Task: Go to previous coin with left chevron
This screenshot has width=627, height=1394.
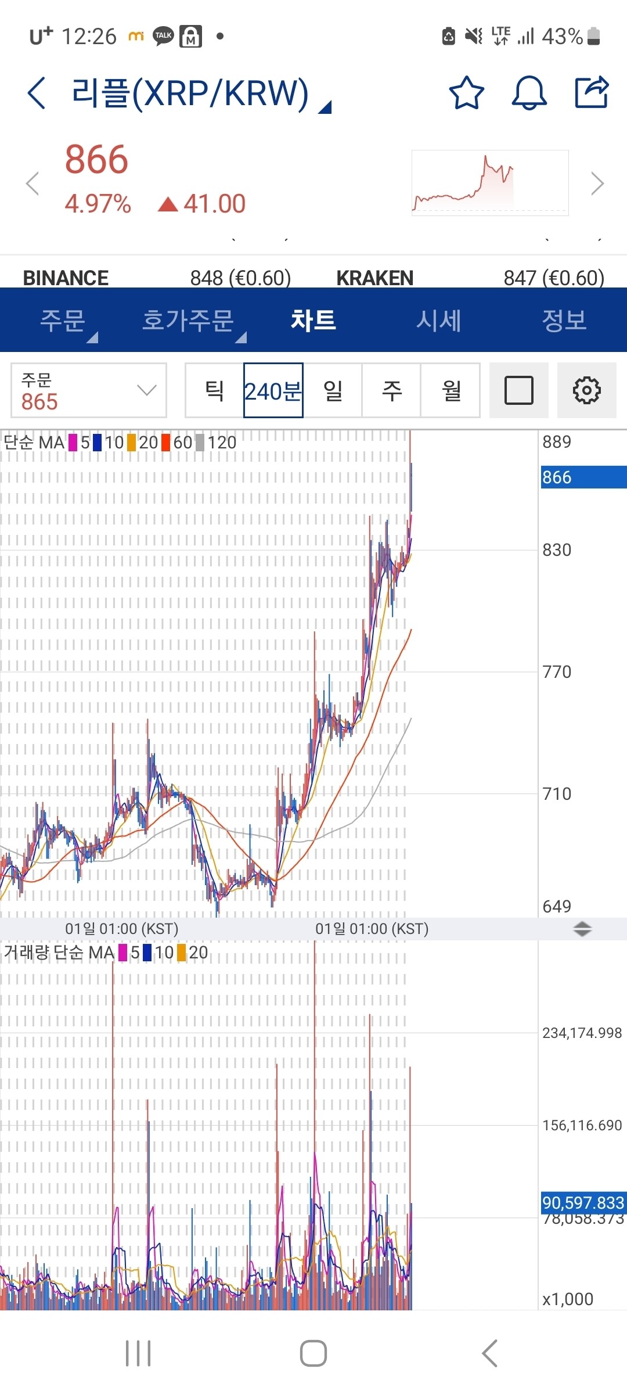Action: [x=33, y=184]
